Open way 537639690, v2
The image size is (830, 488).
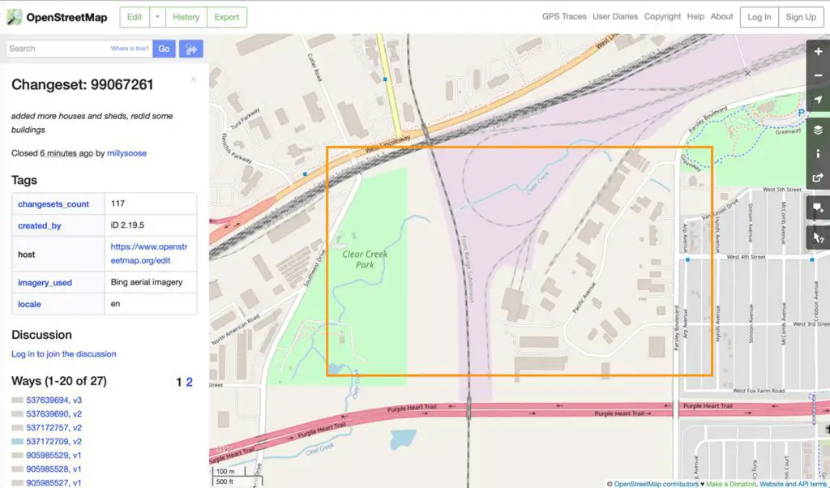[x=54, y=414]
